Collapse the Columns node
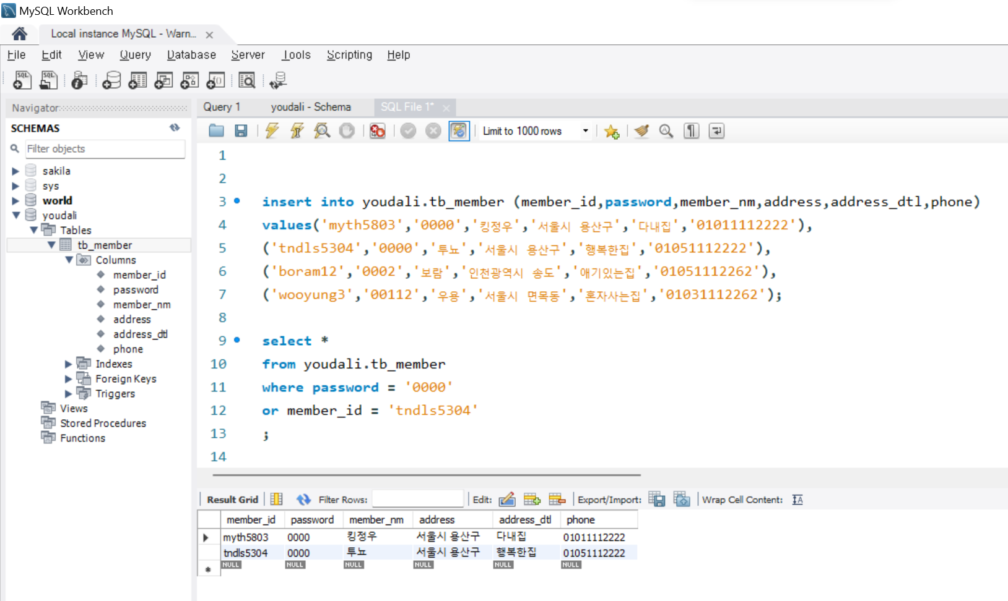 click(69, 260)
